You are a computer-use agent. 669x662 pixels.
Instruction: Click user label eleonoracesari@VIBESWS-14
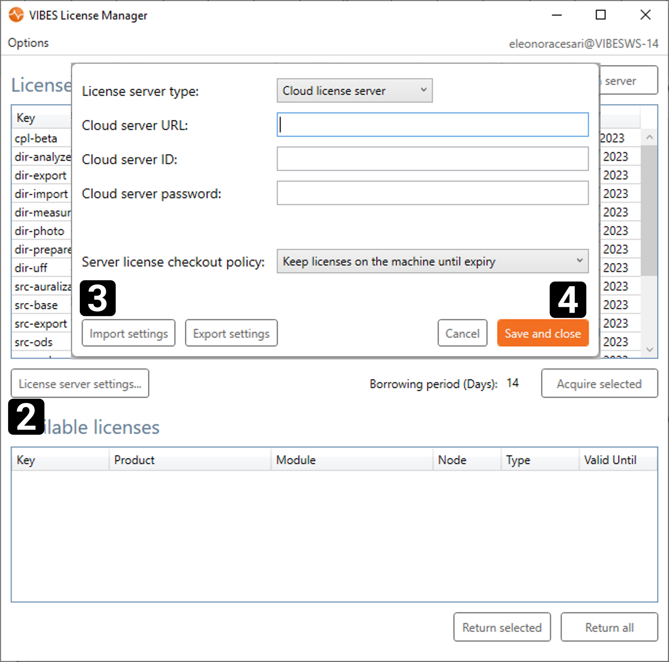[584, 44]
